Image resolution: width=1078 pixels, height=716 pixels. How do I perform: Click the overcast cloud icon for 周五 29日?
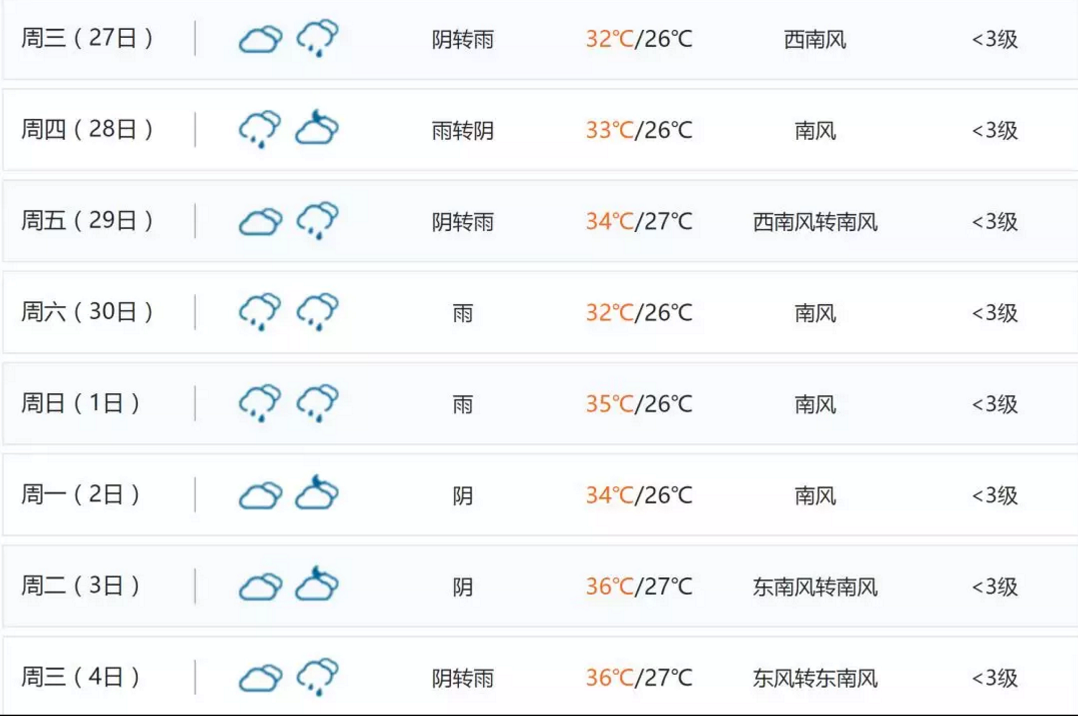tap(261, 222)
